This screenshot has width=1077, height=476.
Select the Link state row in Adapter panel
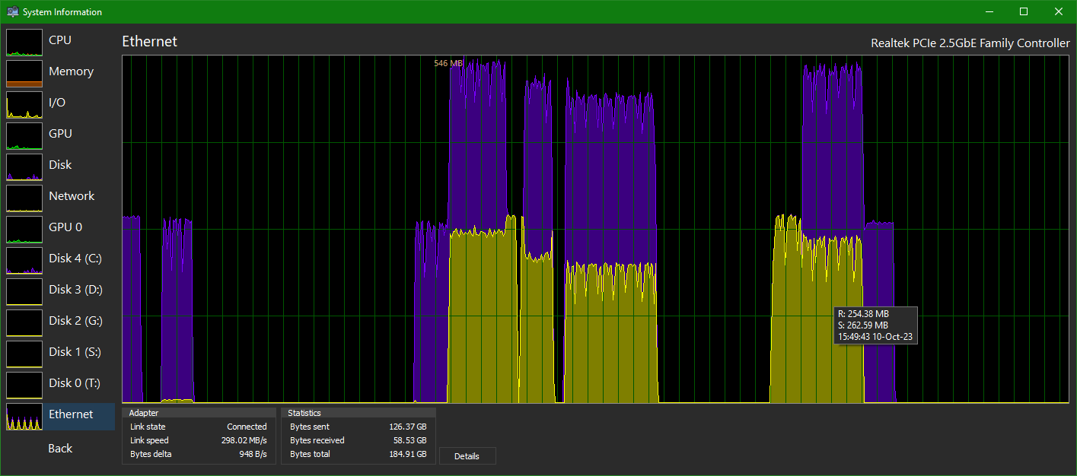(x=198, y=427)
